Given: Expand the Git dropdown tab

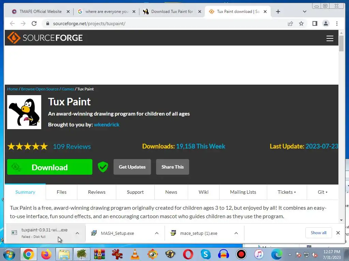Looking at the screenshot, I should [x=322, y=192].
